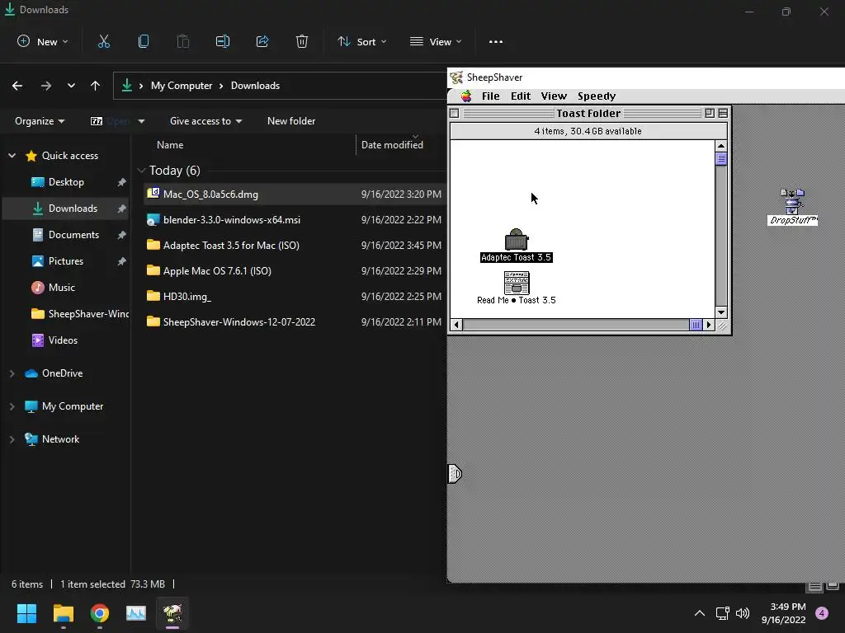Open the Windows Start menu

(x=26, y=613)
